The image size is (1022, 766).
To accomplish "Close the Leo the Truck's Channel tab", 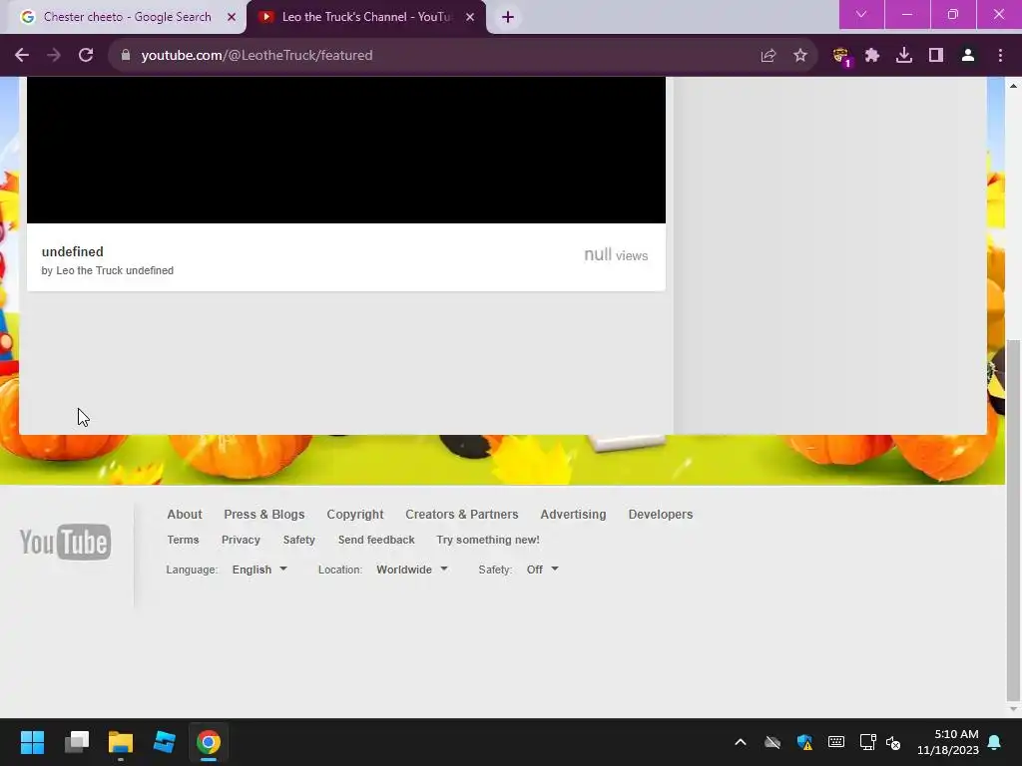I will [x=470, y=17].
